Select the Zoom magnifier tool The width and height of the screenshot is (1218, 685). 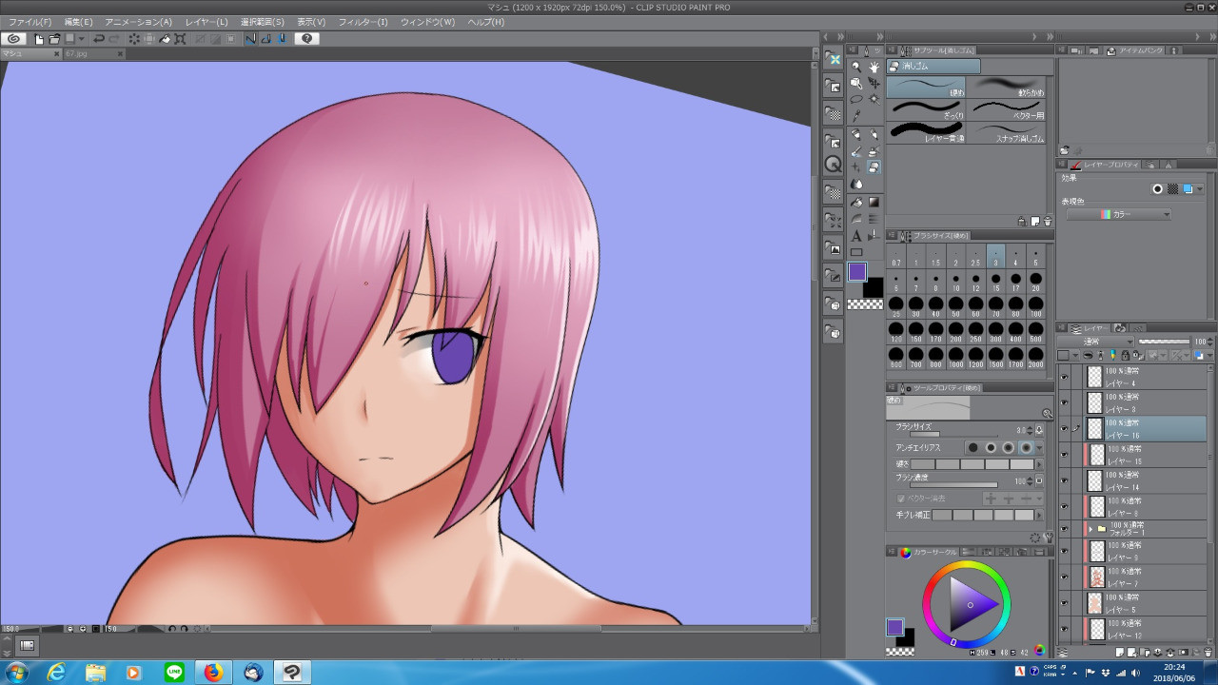pyautogui.click(x=855, y=67)
